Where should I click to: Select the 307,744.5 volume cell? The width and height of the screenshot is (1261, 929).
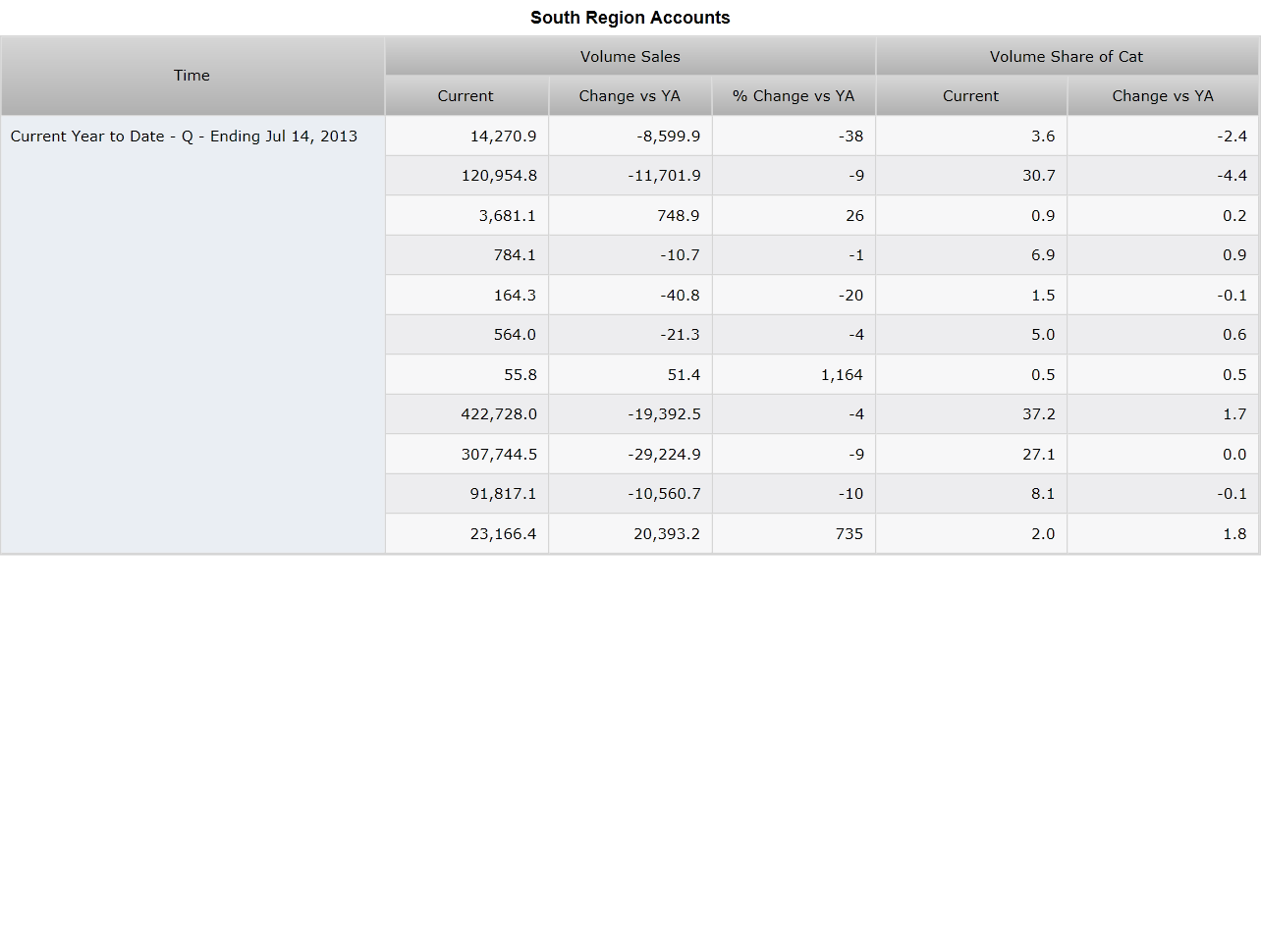(x=466, y=455)
